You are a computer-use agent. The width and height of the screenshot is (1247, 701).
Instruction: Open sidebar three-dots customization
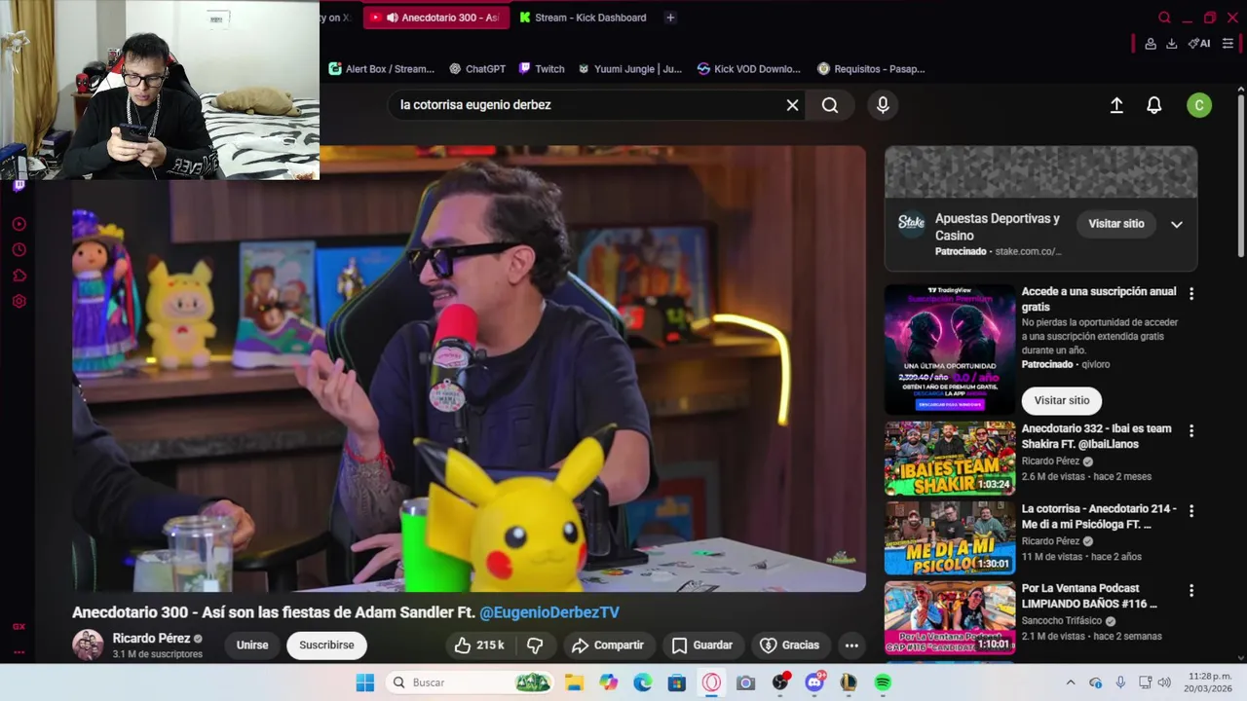coord(19,652)
